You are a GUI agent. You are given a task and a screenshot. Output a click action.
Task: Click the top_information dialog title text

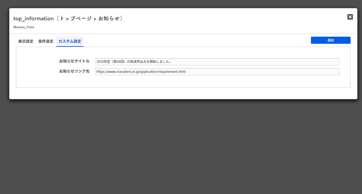[x=33, y=19]
